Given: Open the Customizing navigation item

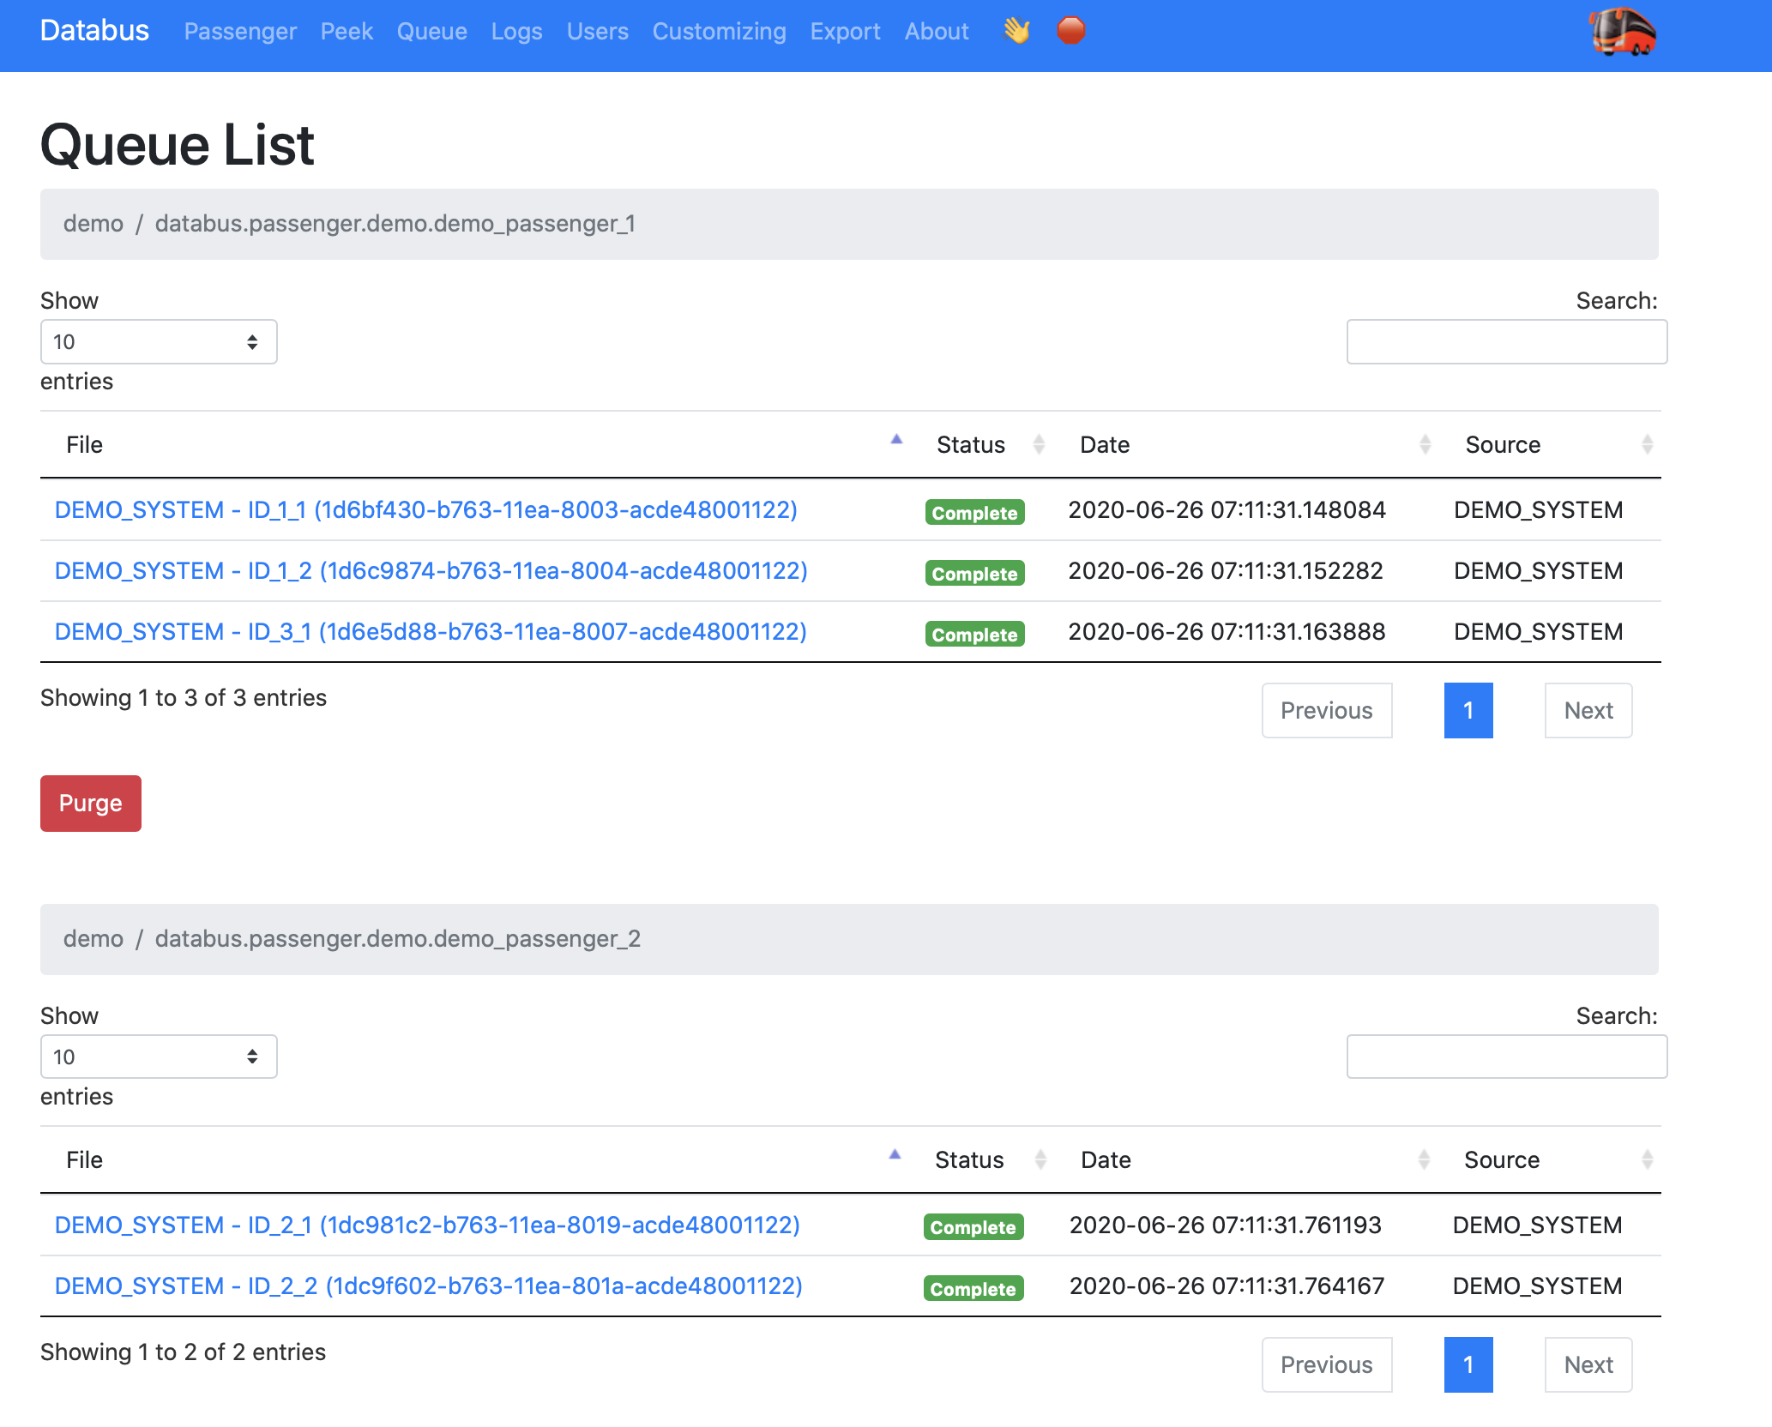Looking at the screenshot, I should pos(719,32).
